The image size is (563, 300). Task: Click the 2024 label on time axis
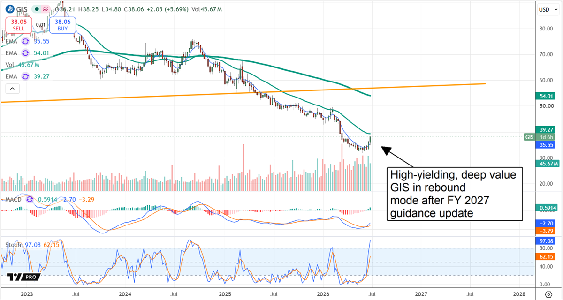125,294
